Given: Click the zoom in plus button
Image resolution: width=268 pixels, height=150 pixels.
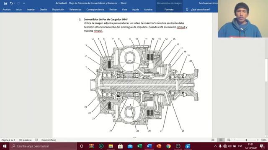Looking at the screenshot, I should [258, 140].
